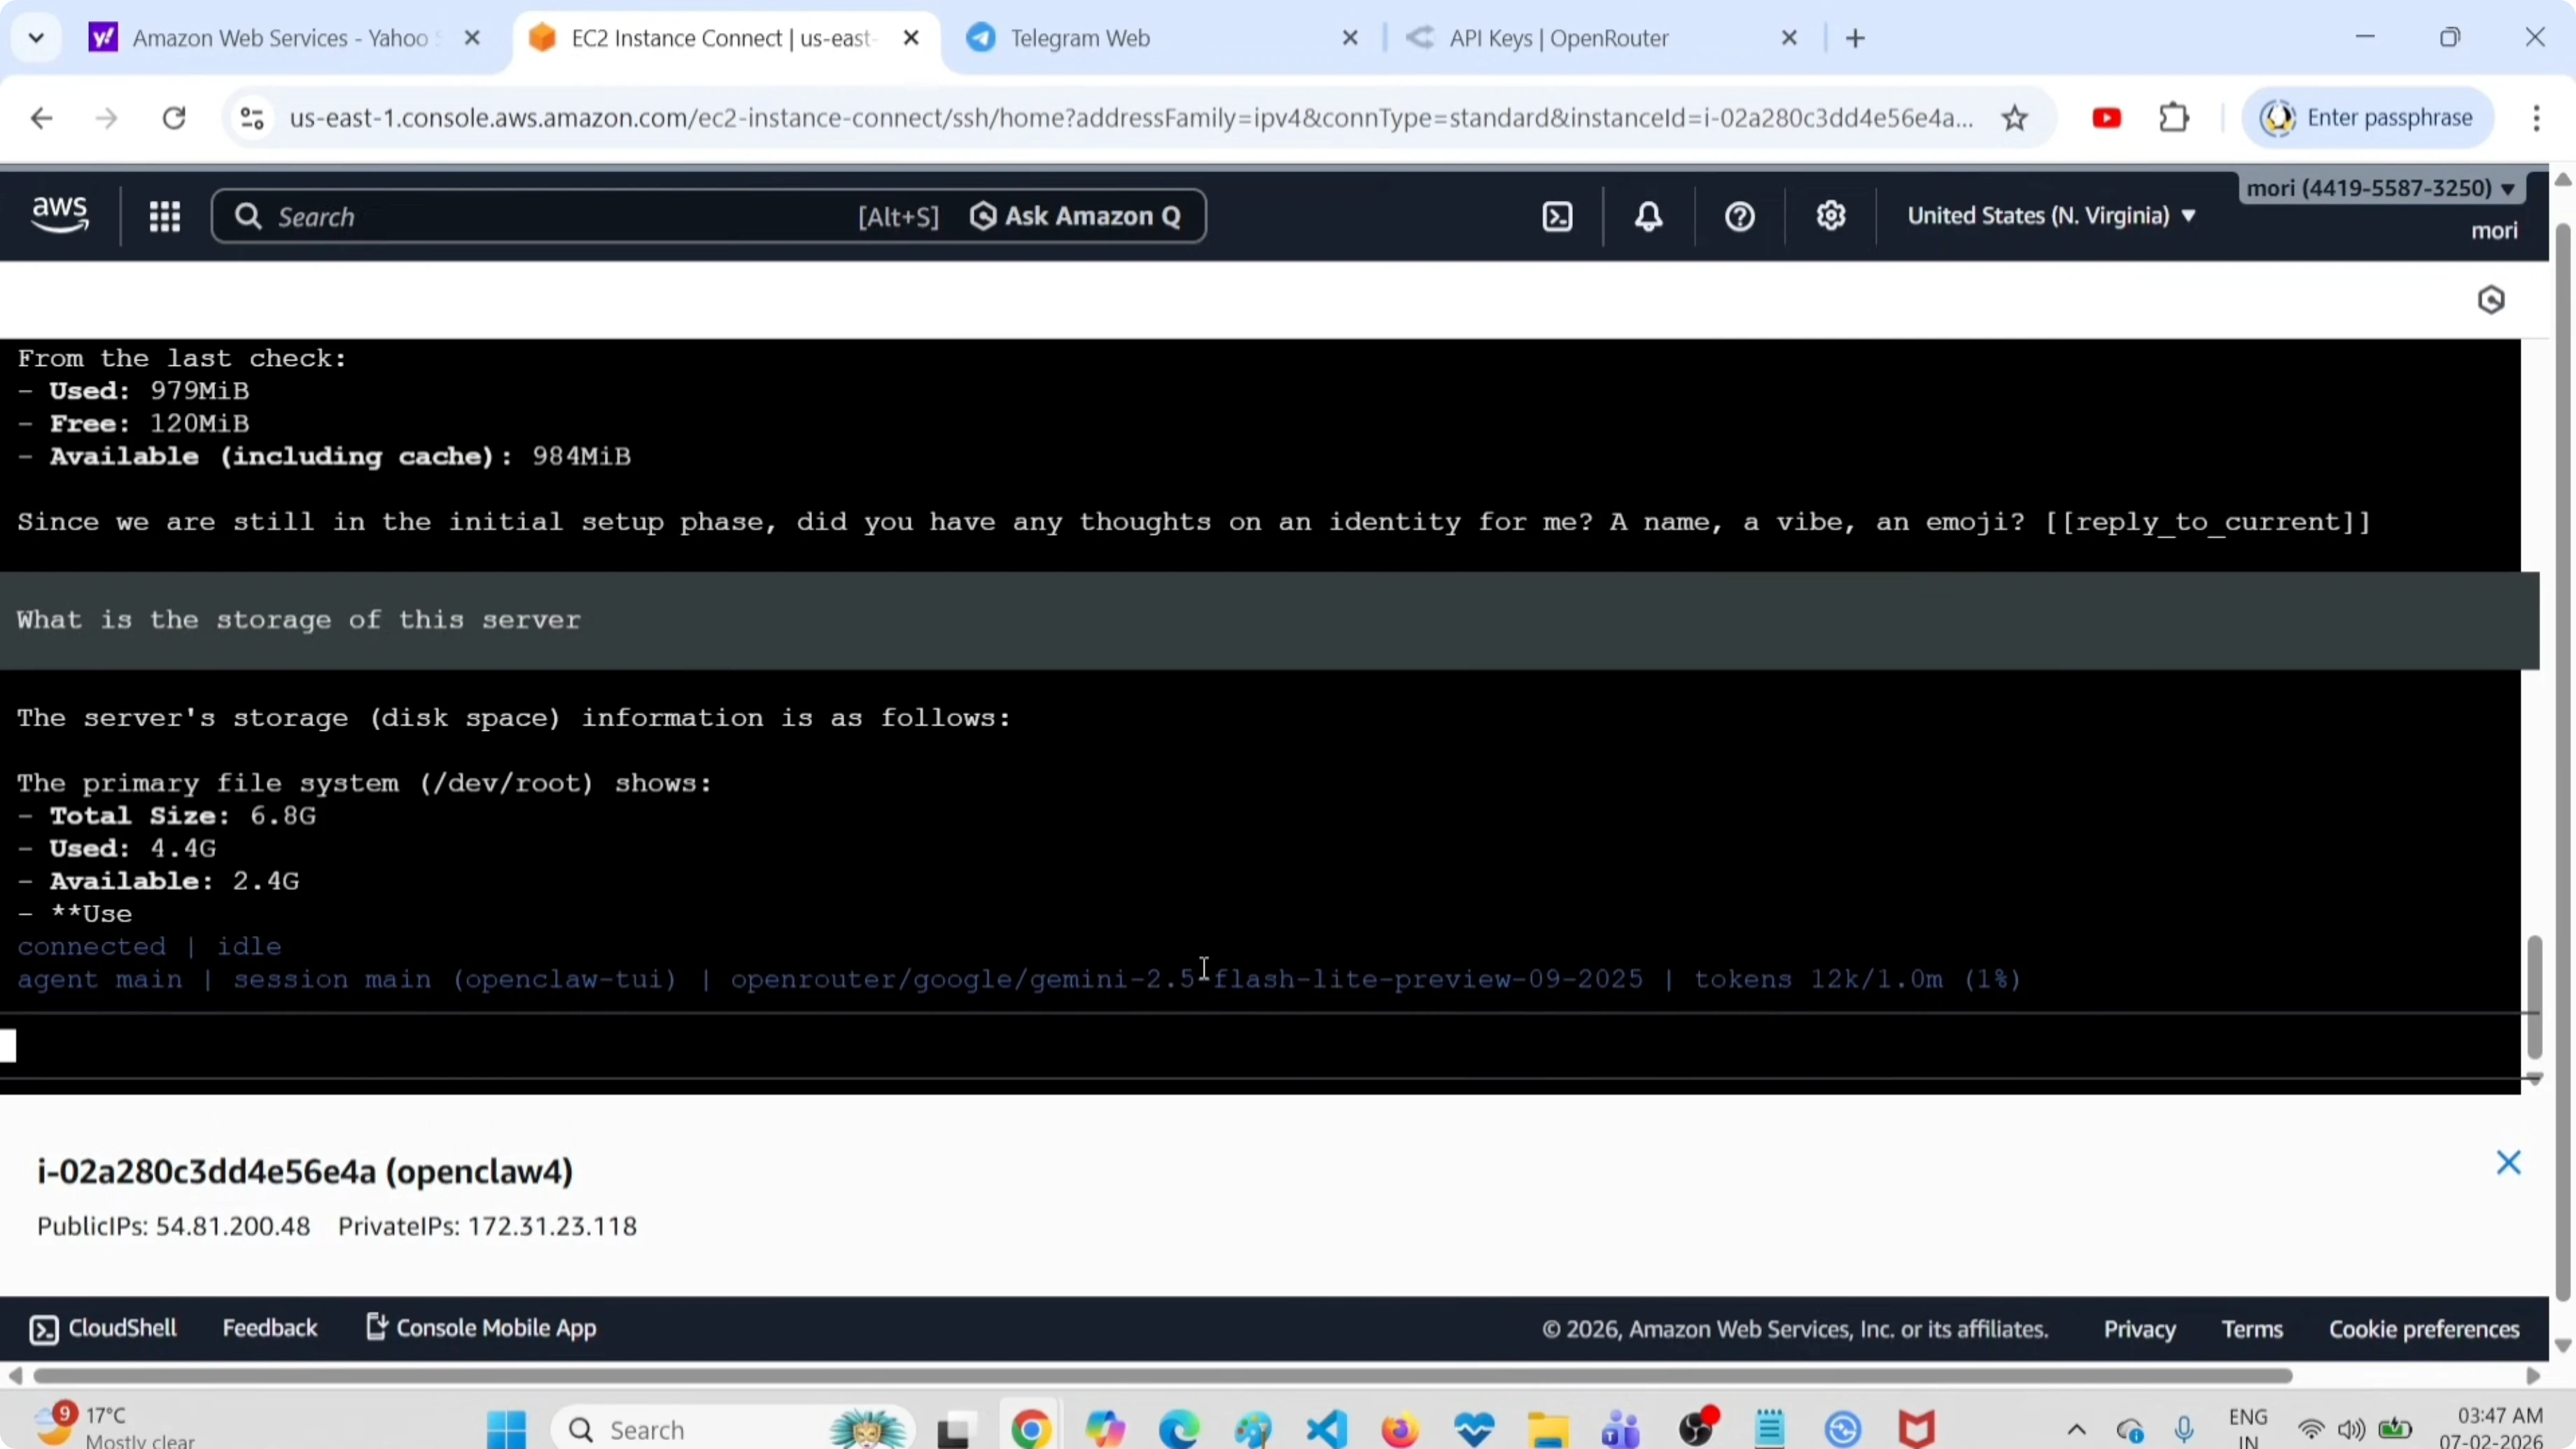Screen dimensions: 2576x1449
Task: Open AWS settings gear icon
Action: tap(1831, 215)
